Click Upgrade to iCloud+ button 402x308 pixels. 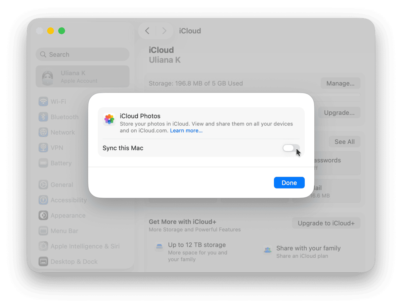(326, 223)
